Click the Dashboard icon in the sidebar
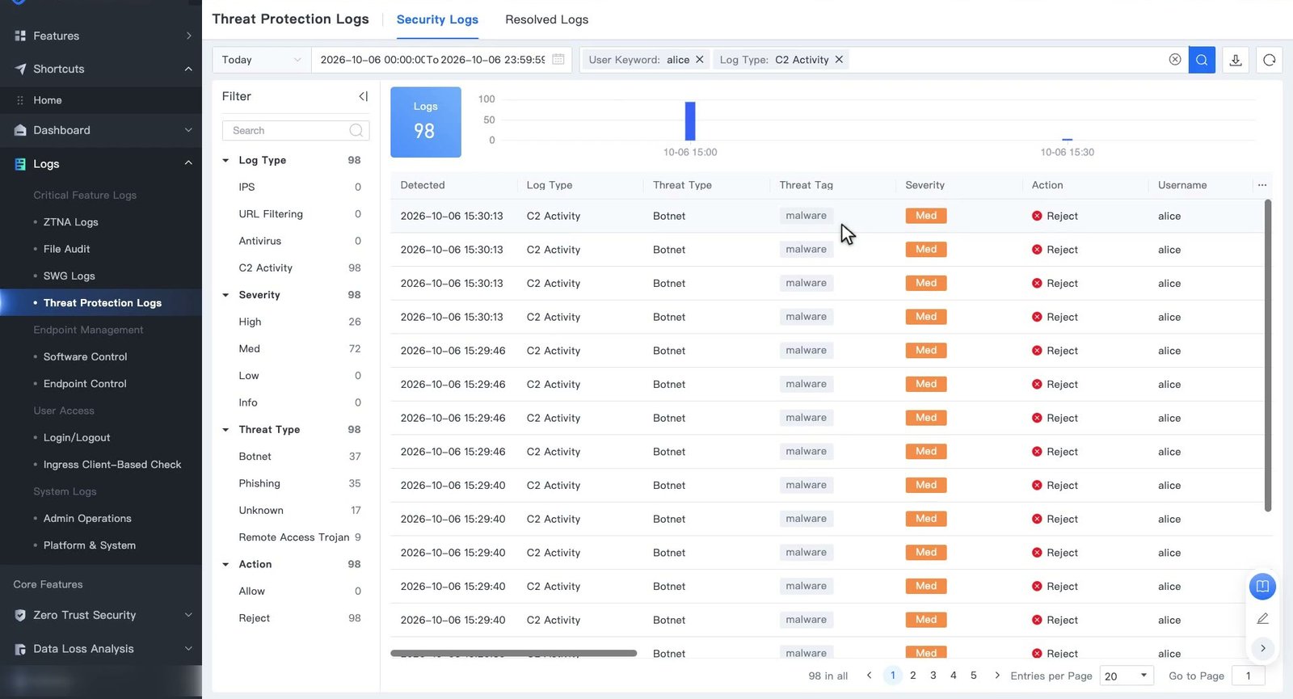 (x=20, y=130)
